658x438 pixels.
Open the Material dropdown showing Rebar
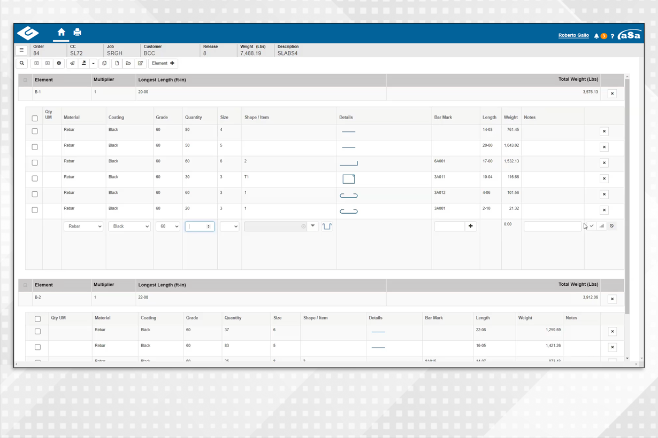click(83, 226)
